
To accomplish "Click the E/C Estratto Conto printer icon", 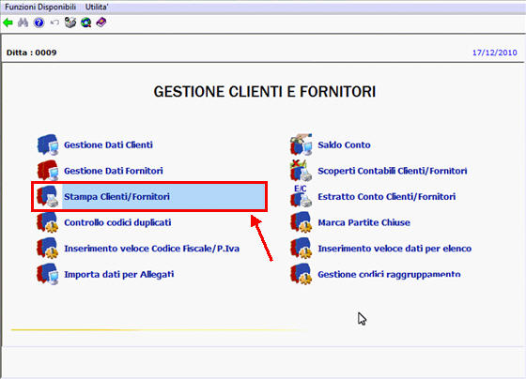I will coord(302,196).
